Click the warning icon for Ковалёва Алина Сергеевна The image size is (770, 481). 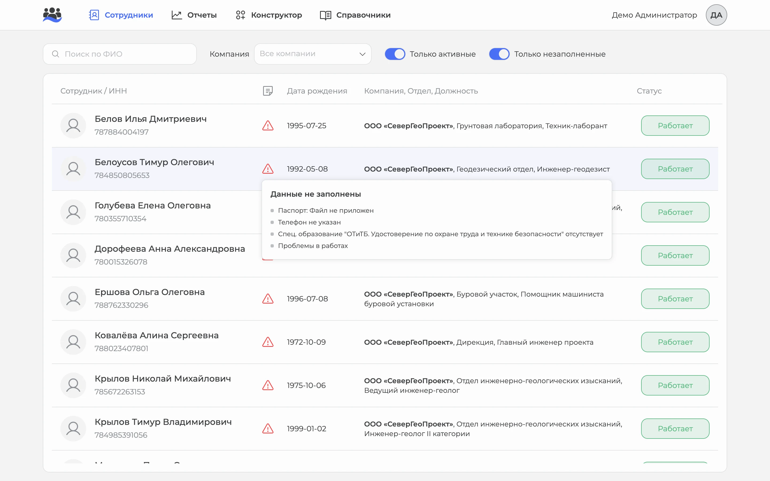pos(268,342)
